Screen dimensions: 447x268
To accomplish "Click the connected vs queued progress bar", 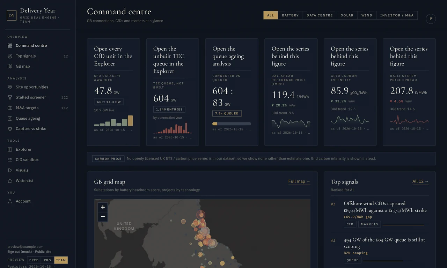I will [x=232, y=124].
